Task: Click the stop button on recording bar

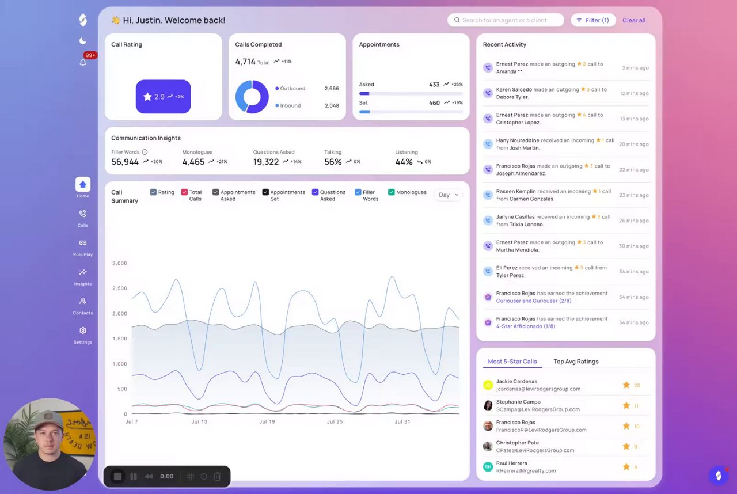Action: (x=117, y=476)
